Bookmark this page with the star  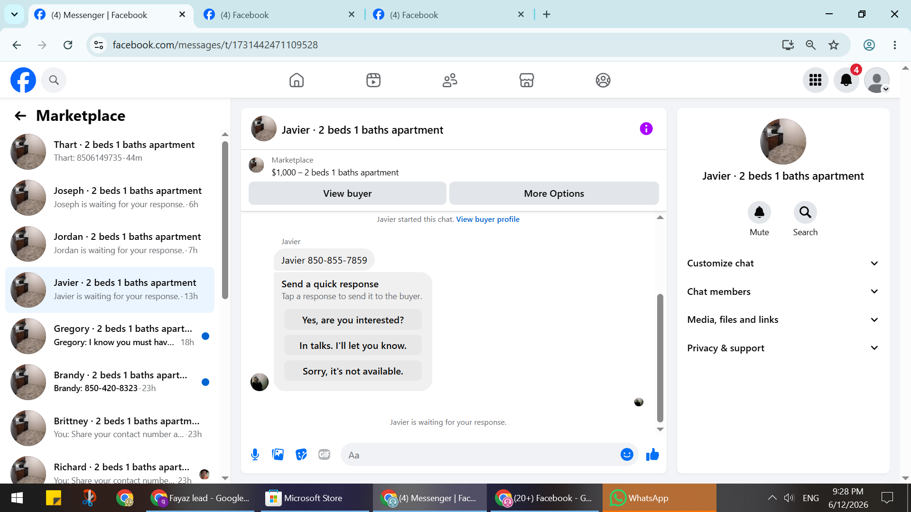tap(834, 45)
